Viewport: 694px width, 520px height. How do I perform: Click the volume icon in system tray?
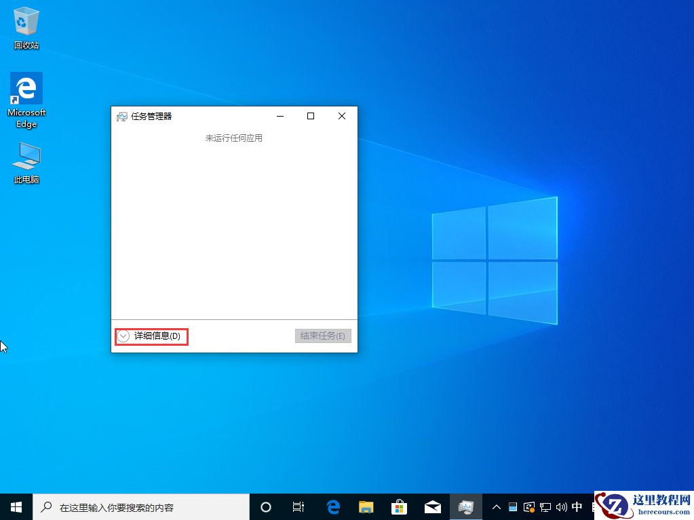click(x=562, y=506)
